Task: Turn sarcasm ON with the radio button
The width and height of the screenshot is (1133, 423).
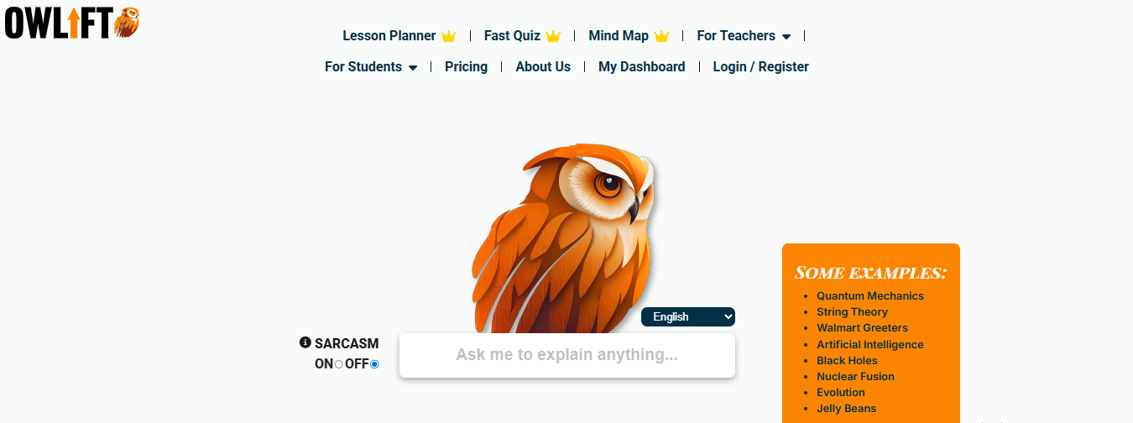Action: (338, 364)
